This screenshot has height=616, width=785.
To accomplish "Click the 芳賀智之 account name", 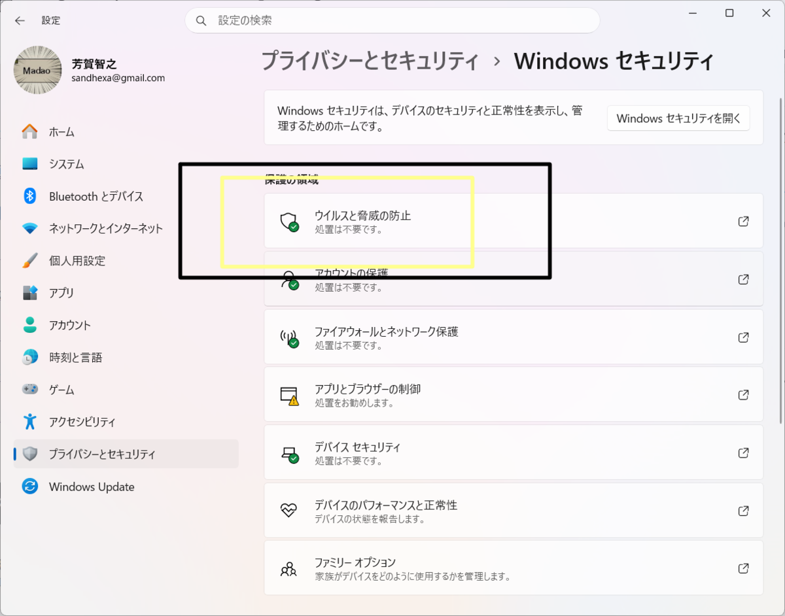I will (x=94, y=64).
